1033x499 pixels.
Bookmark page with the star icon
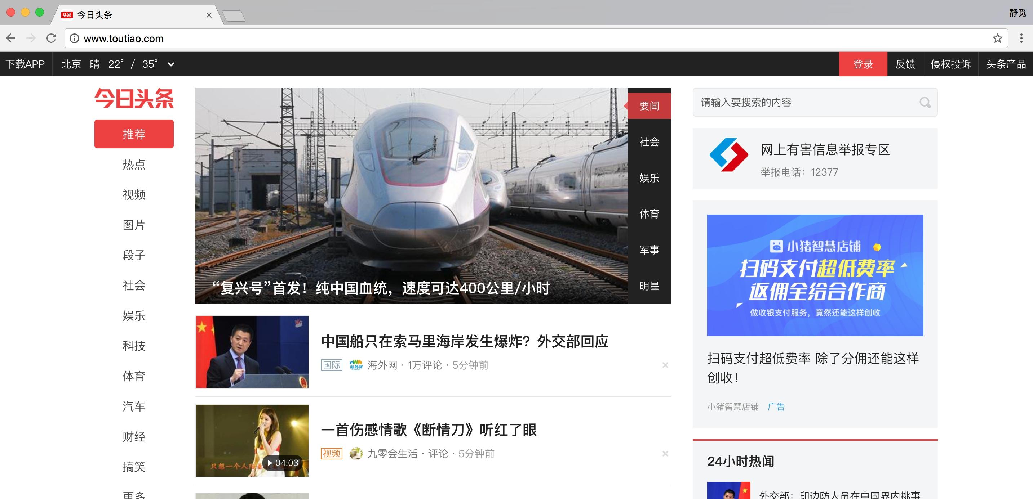tap(997, 39)
